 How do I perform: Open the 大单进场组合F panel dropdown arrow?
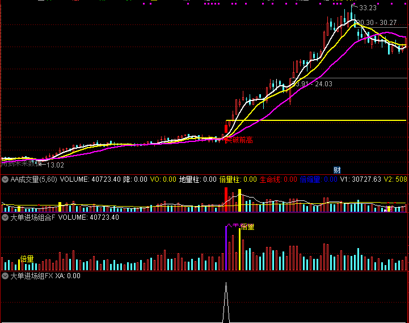[x=5, y=217]
